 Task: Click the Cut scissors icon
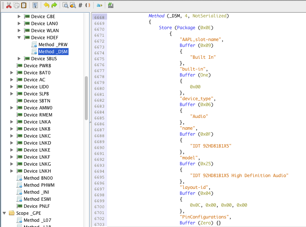[9, 5]
